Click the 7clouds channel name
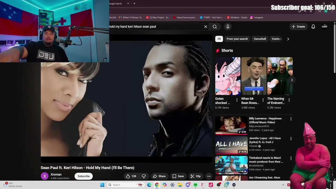336x189 pixels. point(253,146)
